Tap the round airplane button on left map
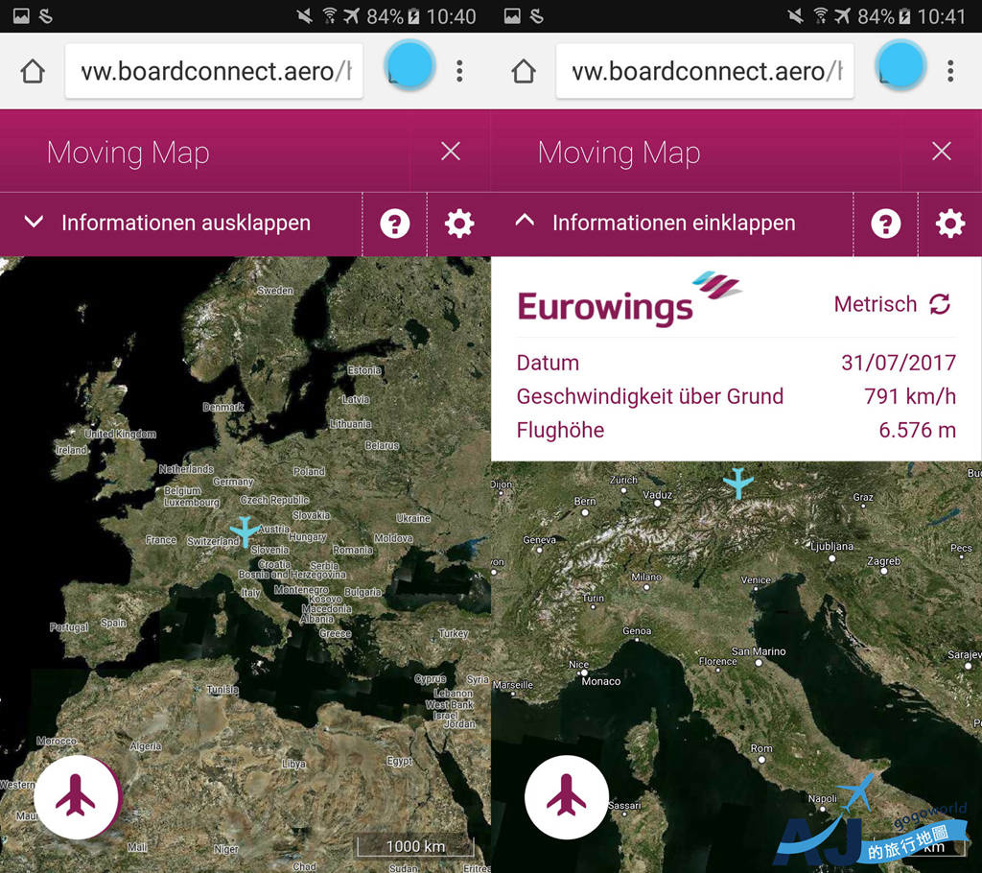 click(77, 797)
